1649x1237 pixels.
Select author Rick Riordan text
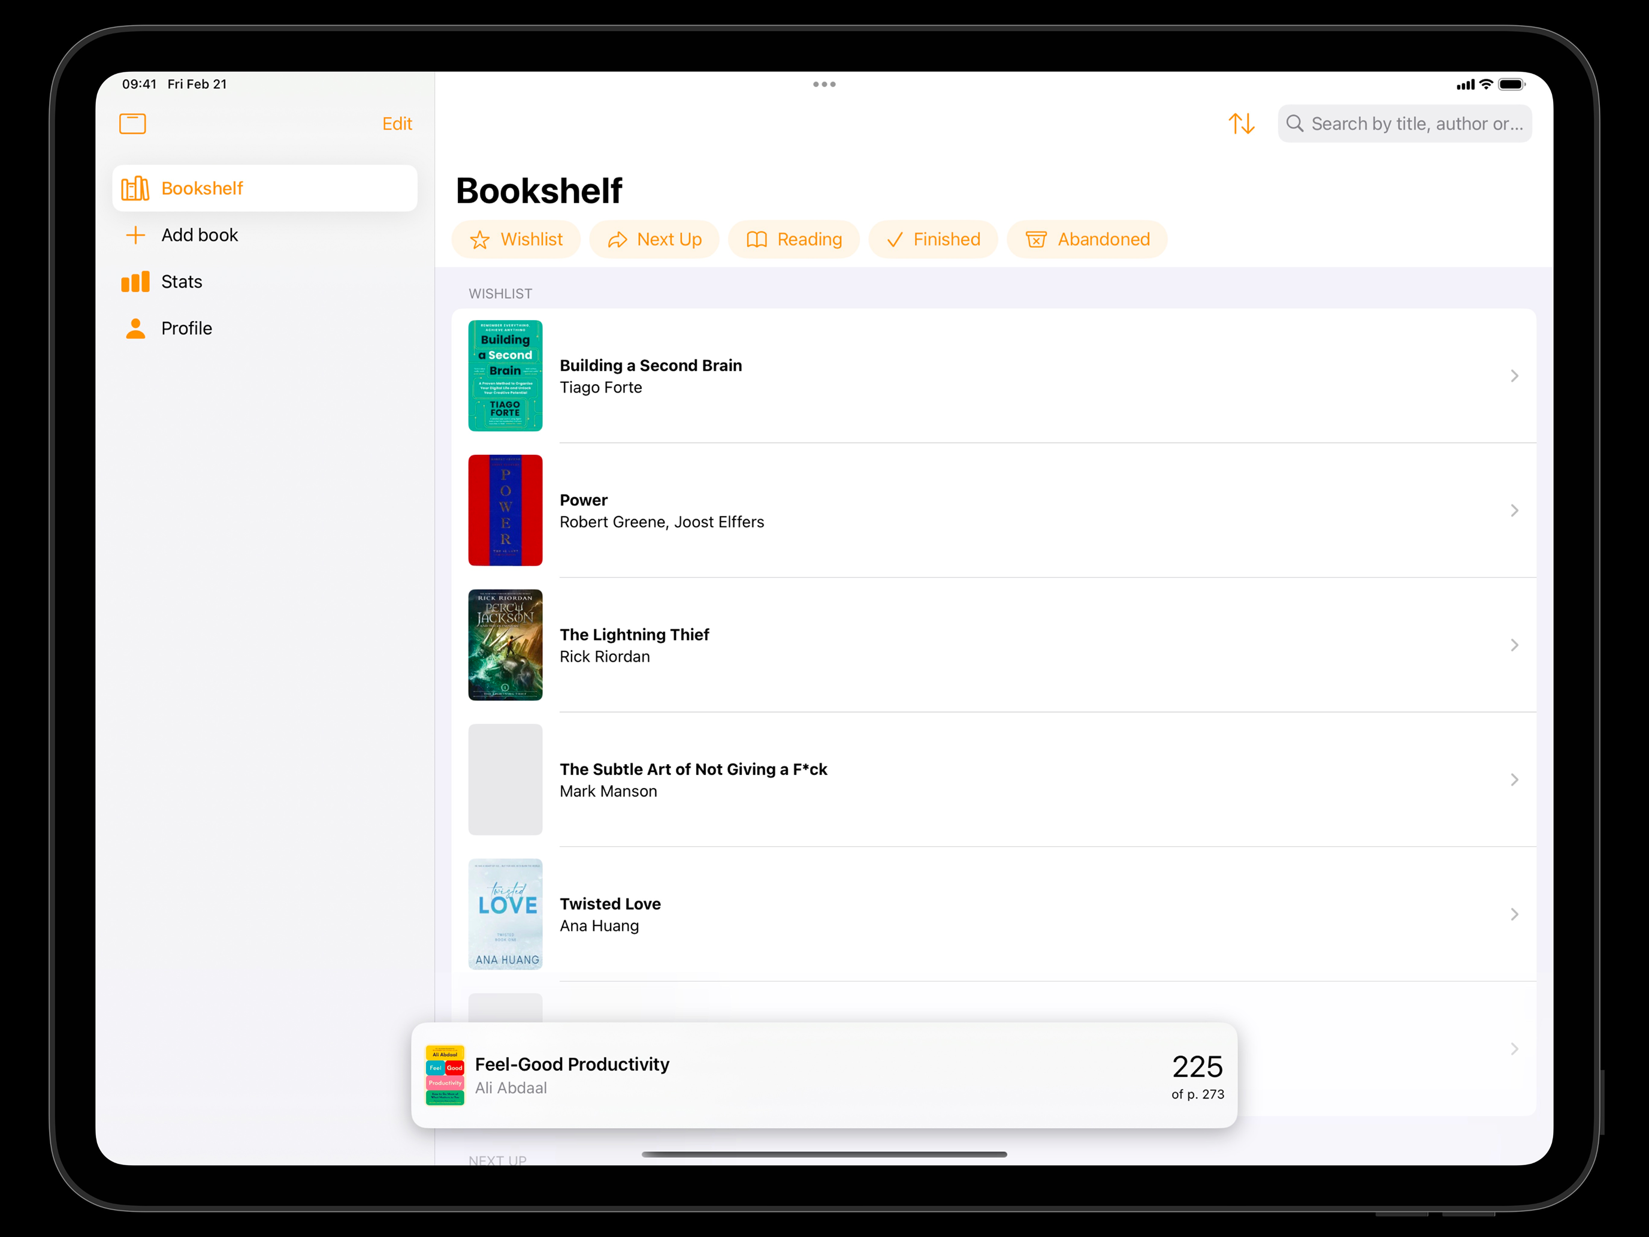pos(605,656)
